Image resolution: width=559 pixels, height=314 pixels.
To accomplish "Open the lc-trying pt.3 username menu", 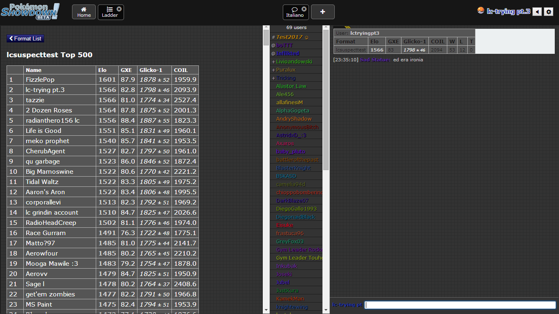I will click(508, 11).
